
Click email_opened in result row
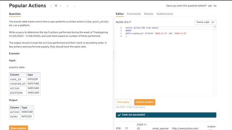point(160,129)
